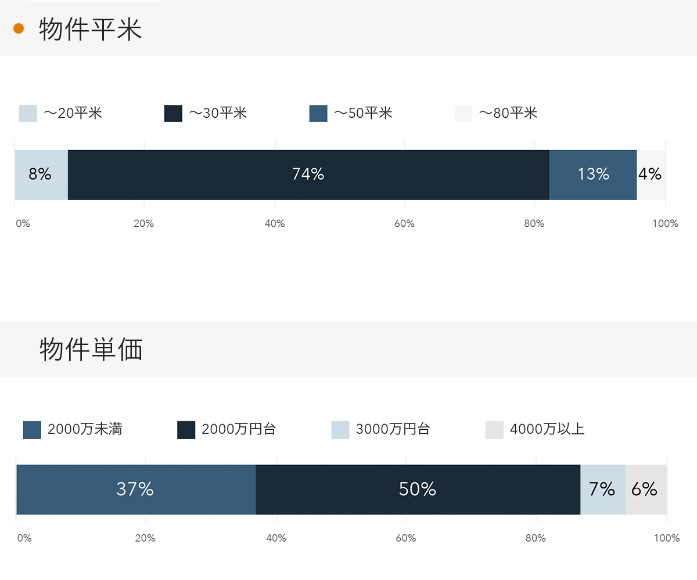Click the ～20平米 legend color swatch

[x=28, y=113]
